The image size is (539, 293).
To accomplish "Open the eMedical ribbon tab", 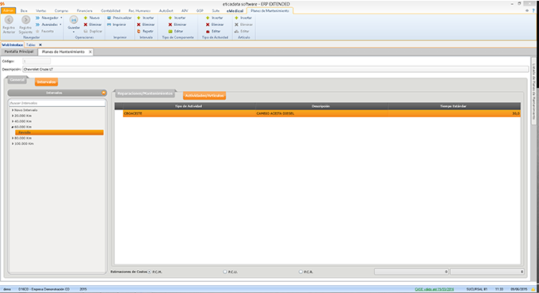I will [x=235, y=11].
